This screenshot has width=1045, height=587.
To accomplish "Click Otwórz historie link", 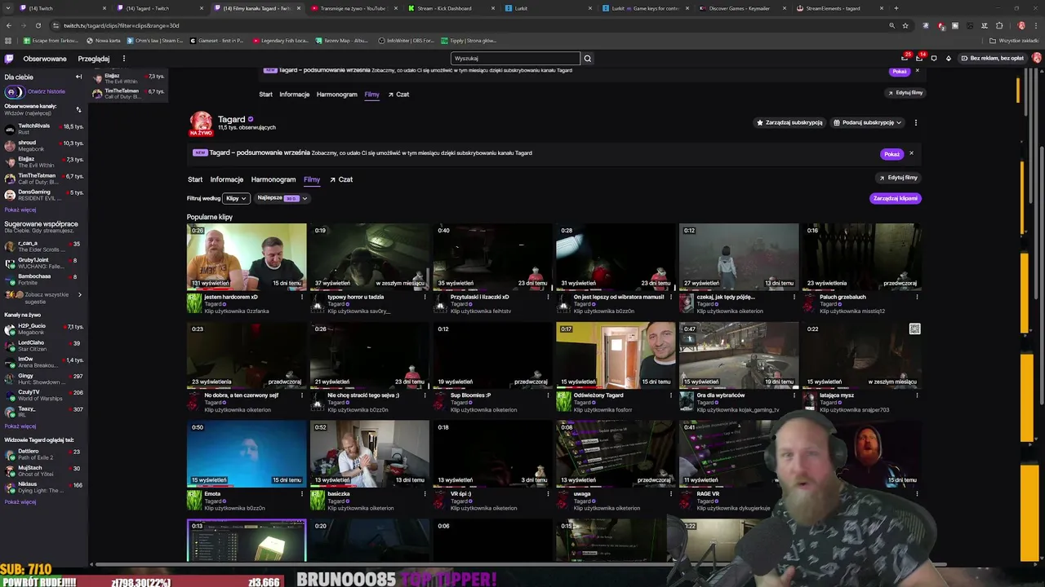I will pyautogui.click(x=47, y=91).
